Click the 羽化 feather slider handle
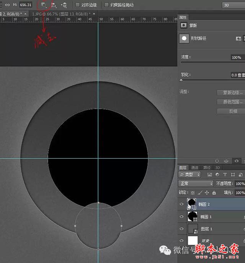Viewport: 245px width, 263px height. point(181,80)
